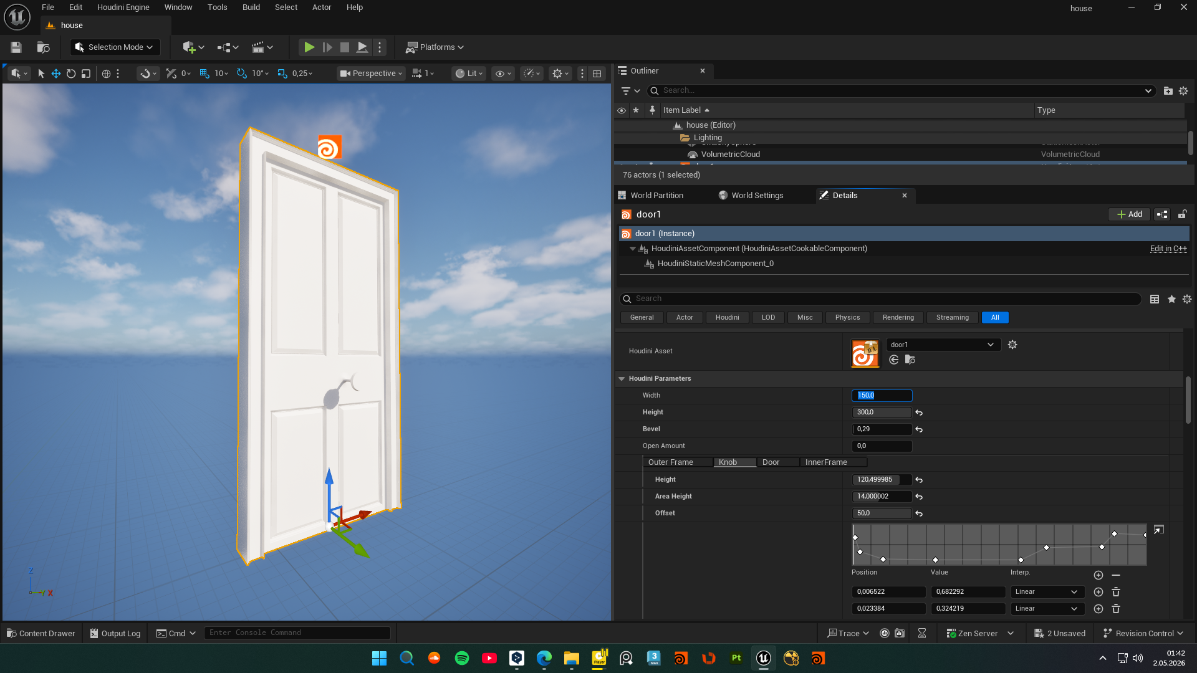Expand the ramp curve editor to a window
1197x673 pixels.
[x=1158, y=530]
